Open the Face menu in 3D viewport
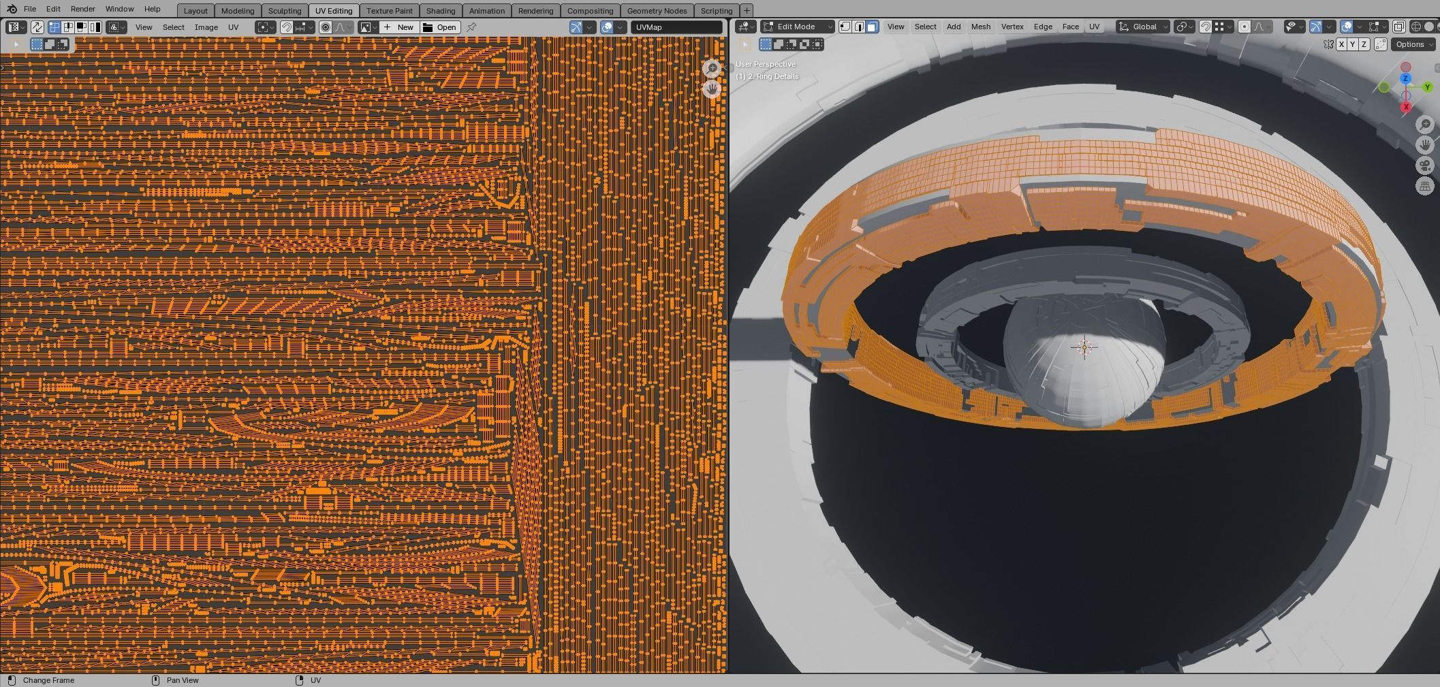Viewport: 1440px width, 687px height. 1070,27
